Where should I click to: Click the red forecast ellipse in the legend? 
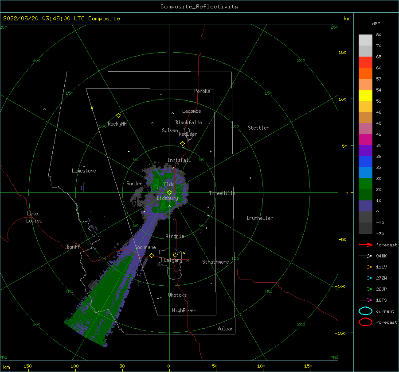point(365,322)
